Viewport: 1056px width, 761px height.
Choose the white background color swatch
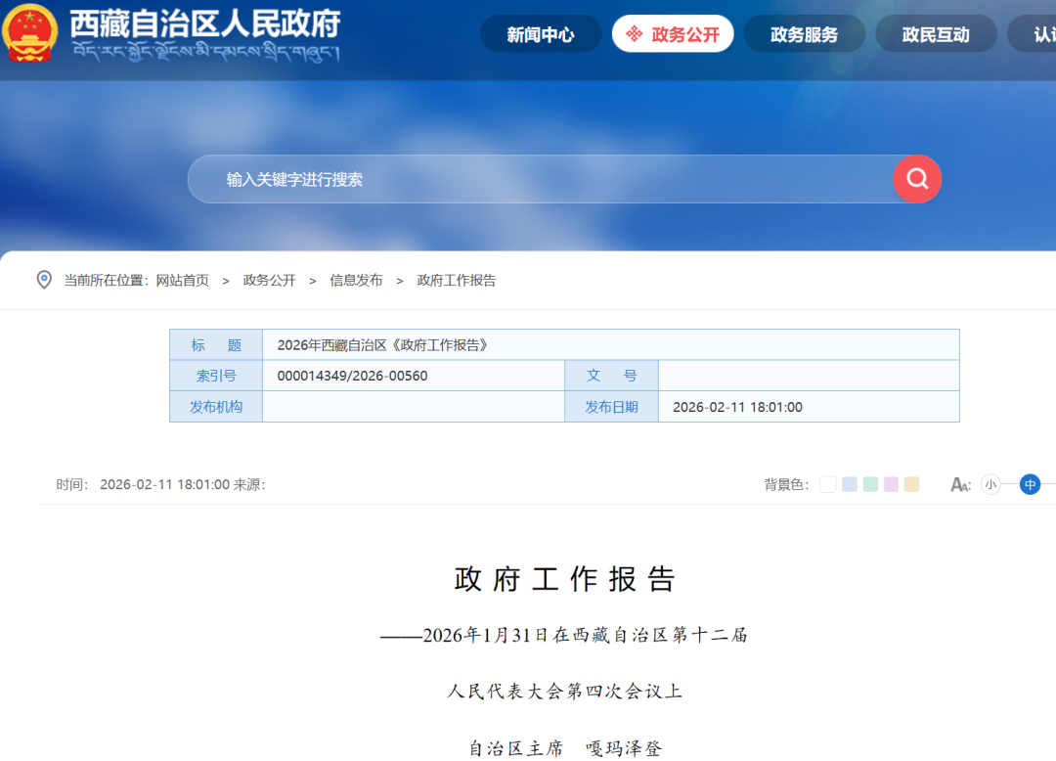[x=828, y=484]
